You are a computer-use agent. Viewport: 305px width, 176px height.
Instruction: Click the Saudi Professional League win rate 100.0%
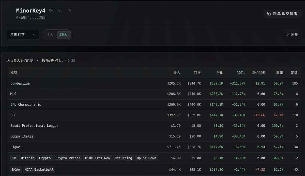[278, 126]
